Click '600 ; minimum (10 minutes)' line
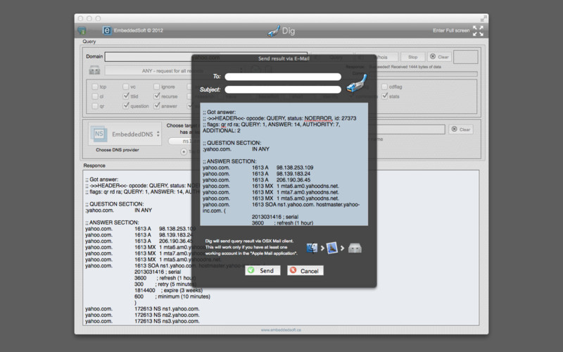This screenshot has height=352, width=563. (172, 296)
